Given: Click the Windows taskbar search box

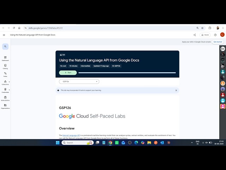Looking at the screenshot, I should 78,143.
